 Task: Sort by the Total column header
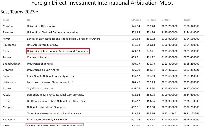tap(187, 20)
